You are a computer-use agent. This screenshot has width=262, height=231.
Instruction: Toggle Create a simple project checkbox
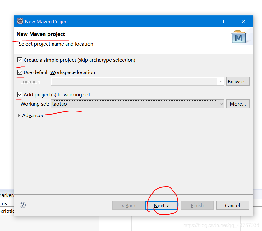(x=20, y=60)
